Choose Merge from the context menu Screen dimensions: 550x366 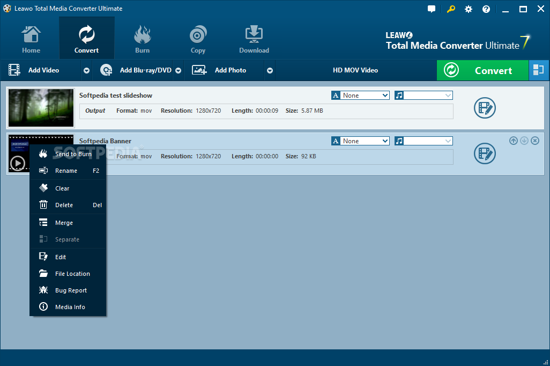point(68,223)
